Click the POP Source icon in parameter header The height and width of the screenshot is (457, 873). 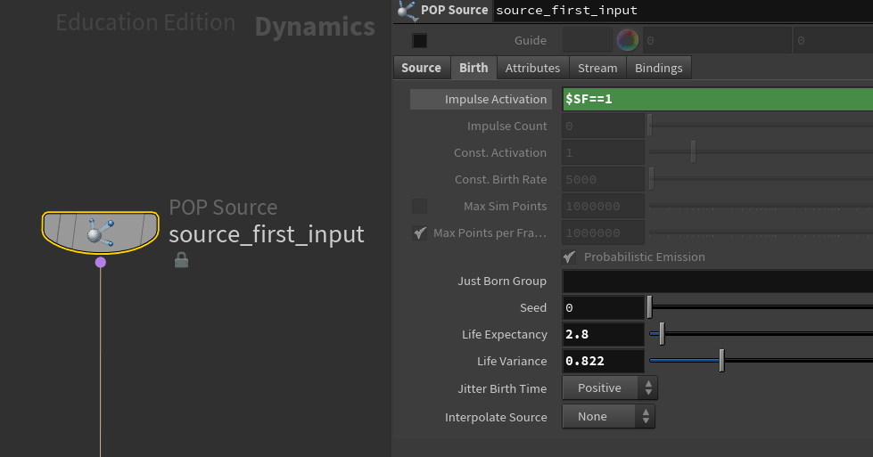(408, 11)
